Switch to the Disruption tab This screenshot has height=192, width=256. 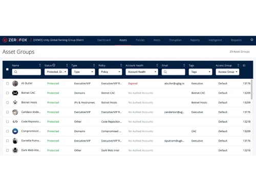tap(175, 40)
